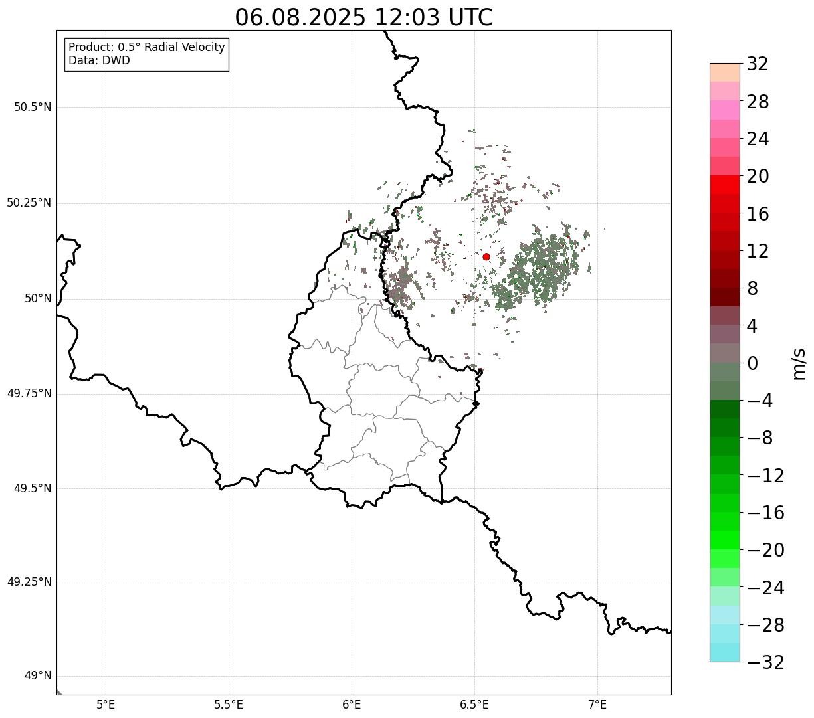The image size is (814, 718).
Task: Click the cyan bottom swatch of the colorbar
Action: pyautogui.click(x=725, y=652)
